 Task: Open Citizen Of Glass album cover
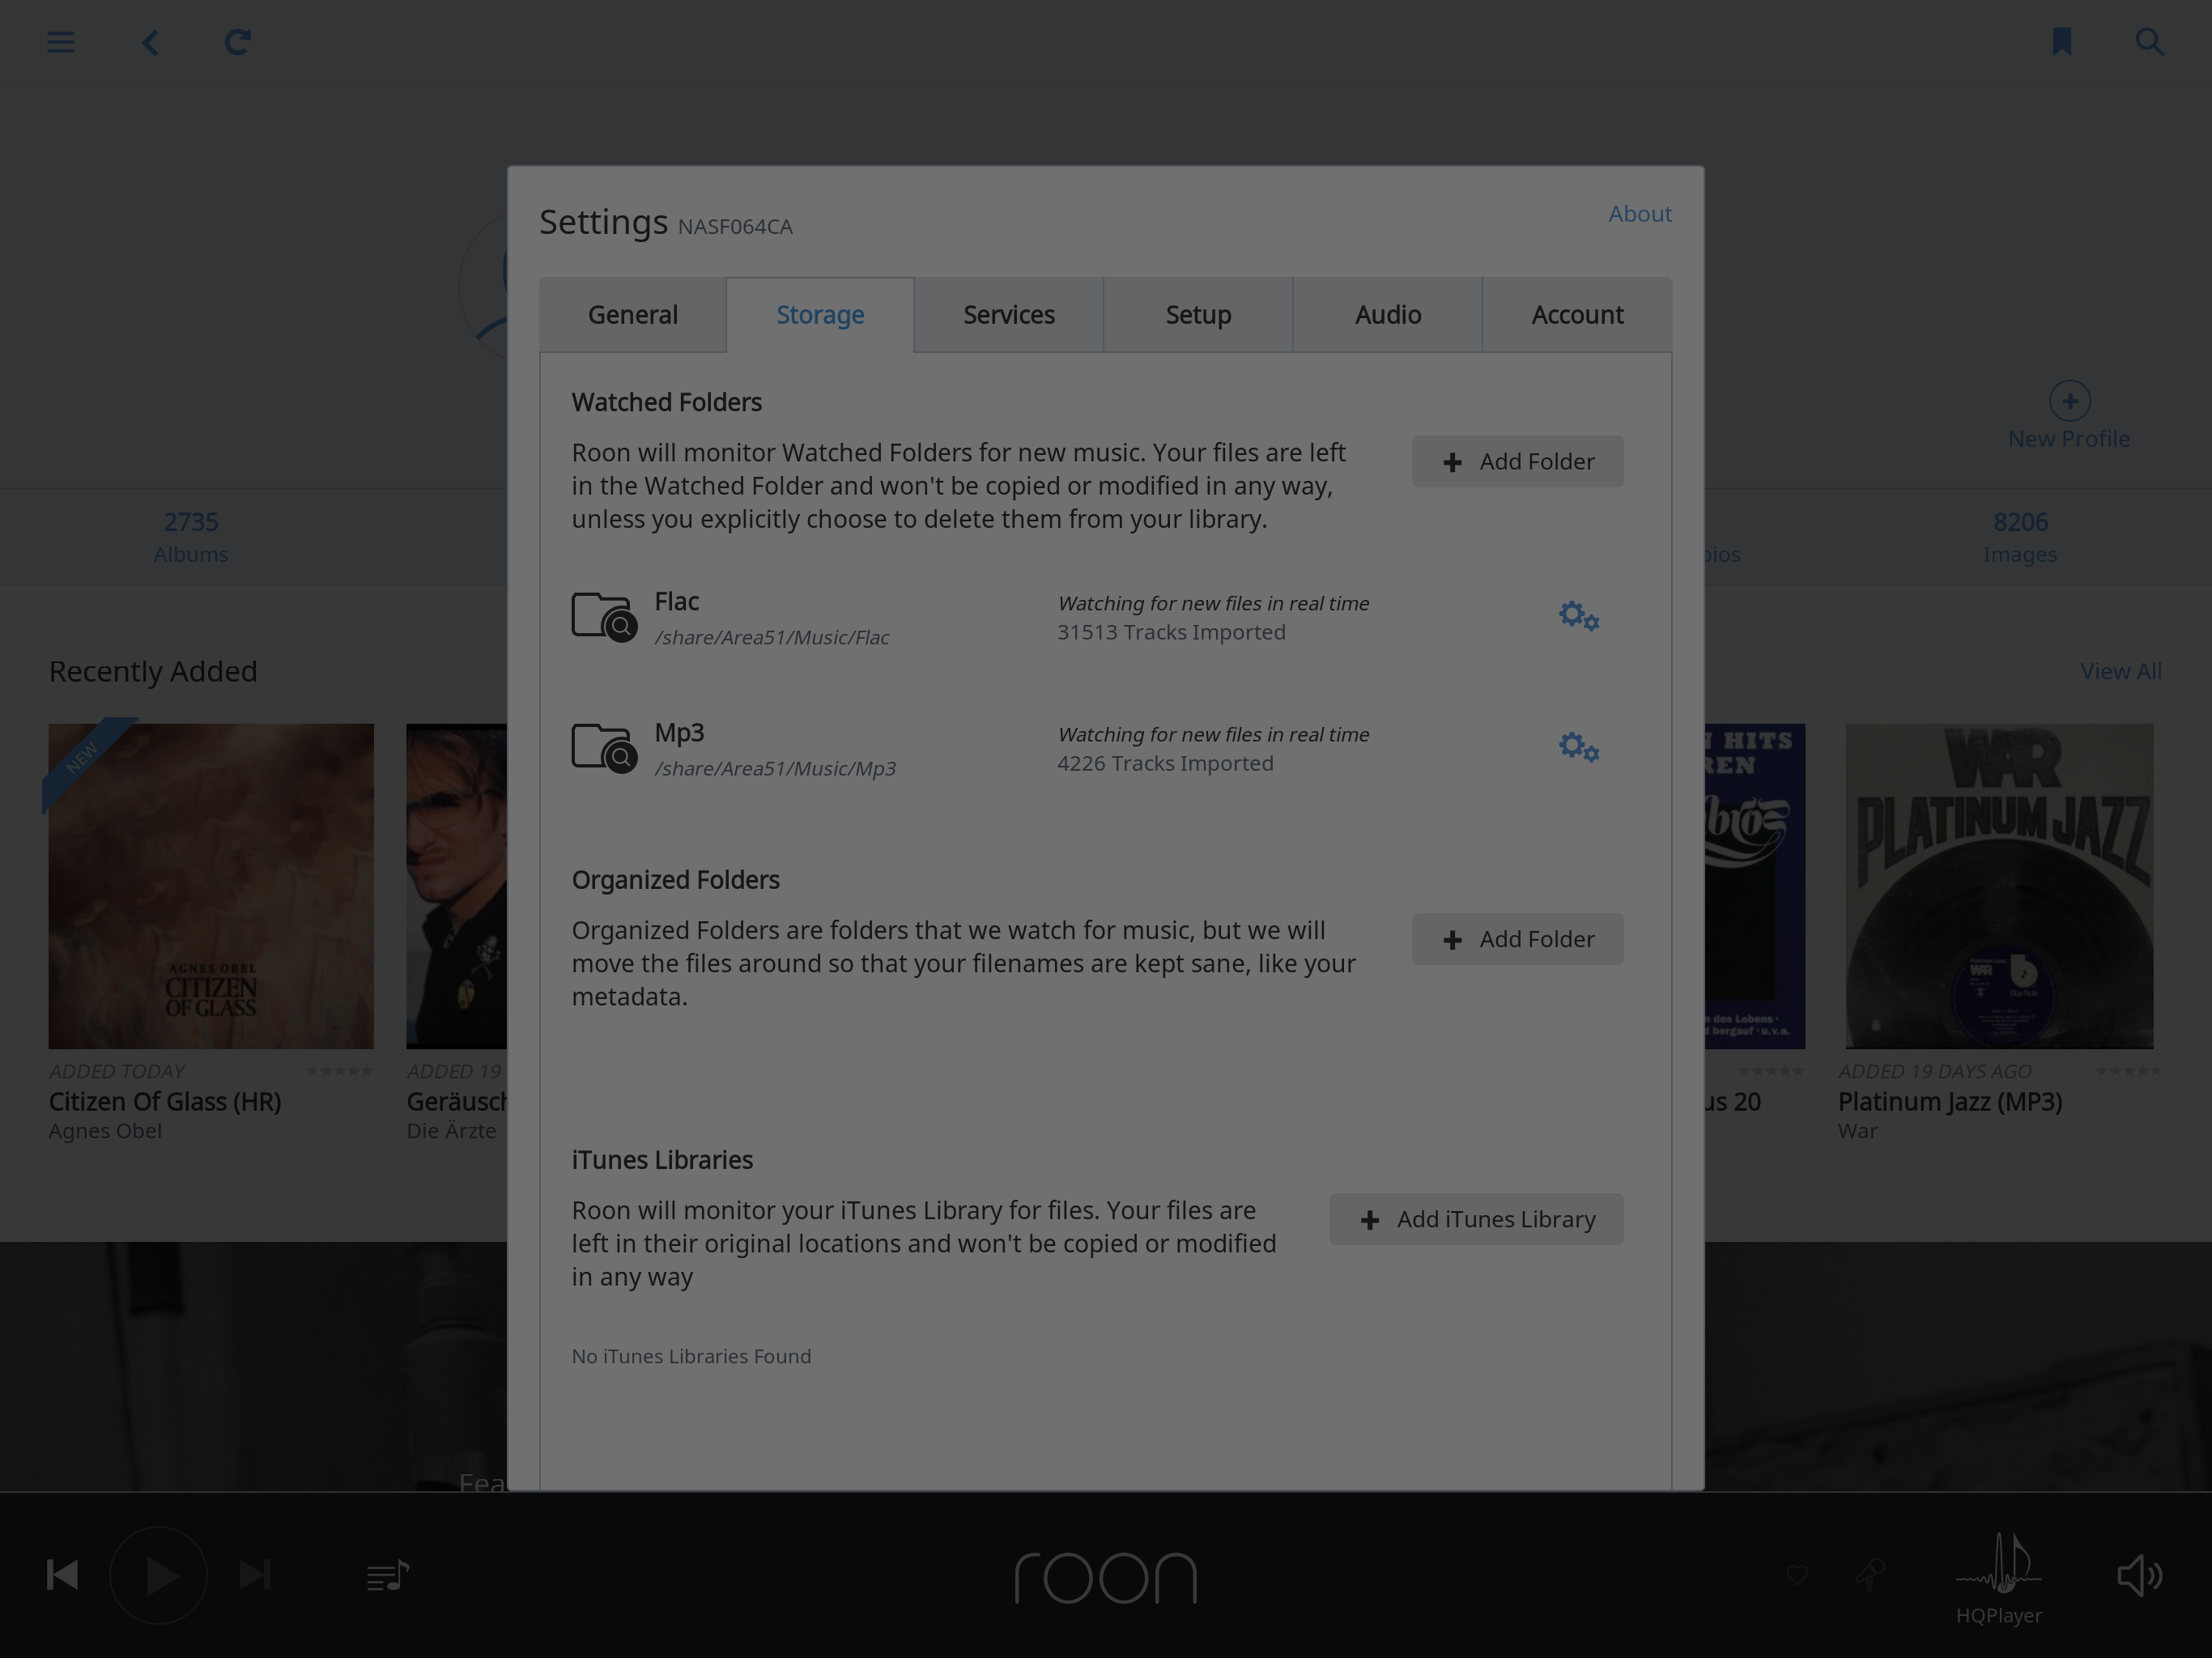point(211,886)
